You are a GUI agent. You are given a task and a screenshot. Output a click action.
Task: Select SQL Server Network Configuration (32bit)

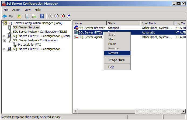[40, 32]
